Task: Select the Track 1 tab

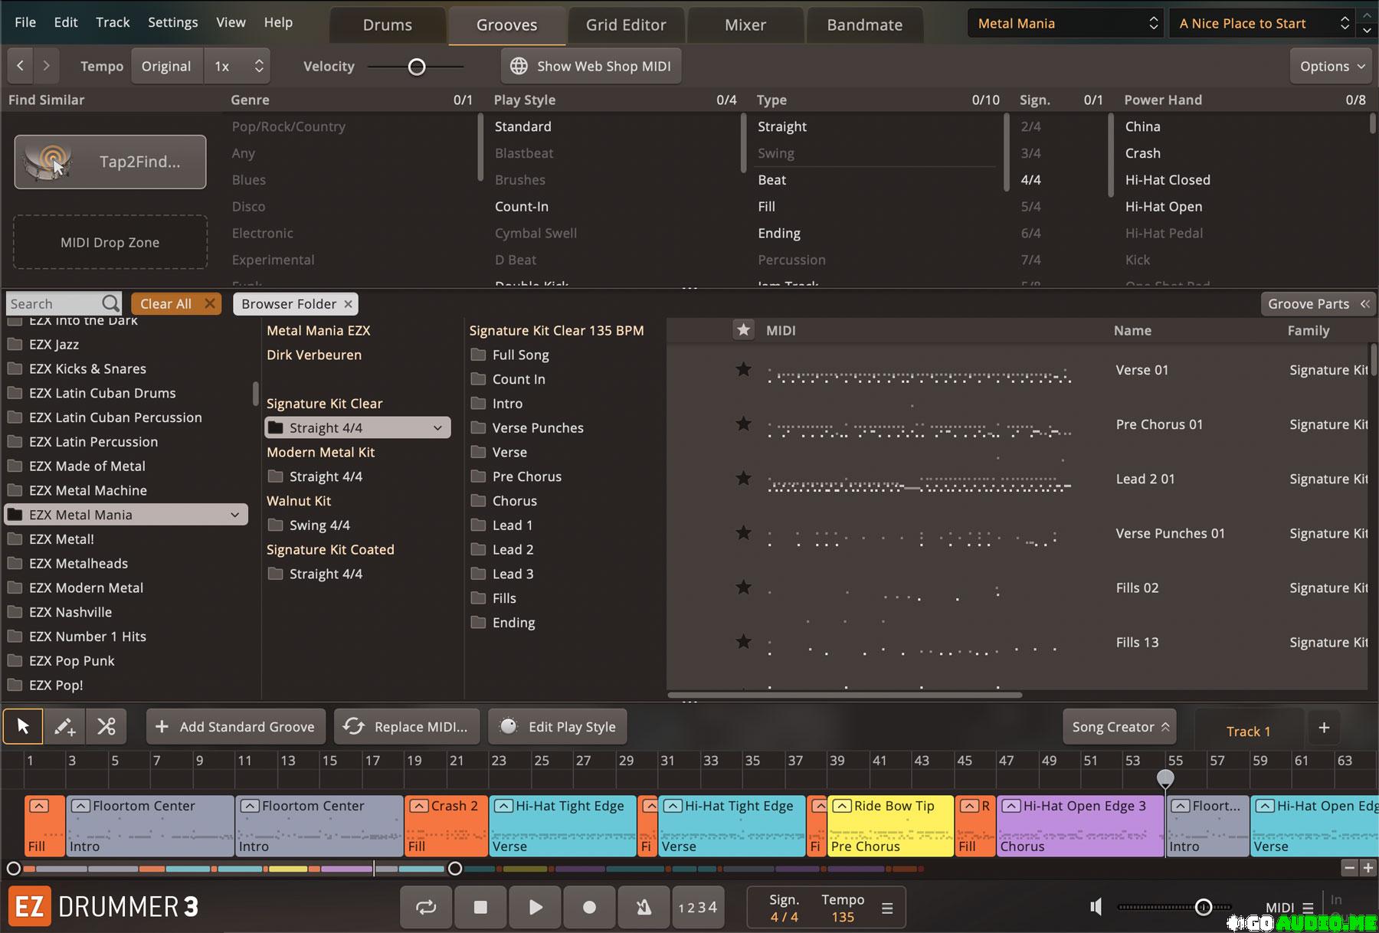Action: pos(1248,732)
